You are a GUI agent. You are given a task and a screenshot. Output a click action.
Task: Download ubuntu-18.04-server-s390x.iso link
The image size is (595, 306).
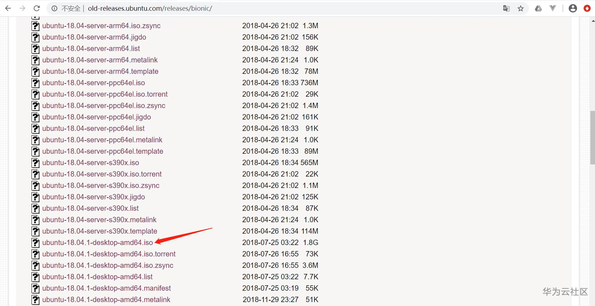point(91,163)
